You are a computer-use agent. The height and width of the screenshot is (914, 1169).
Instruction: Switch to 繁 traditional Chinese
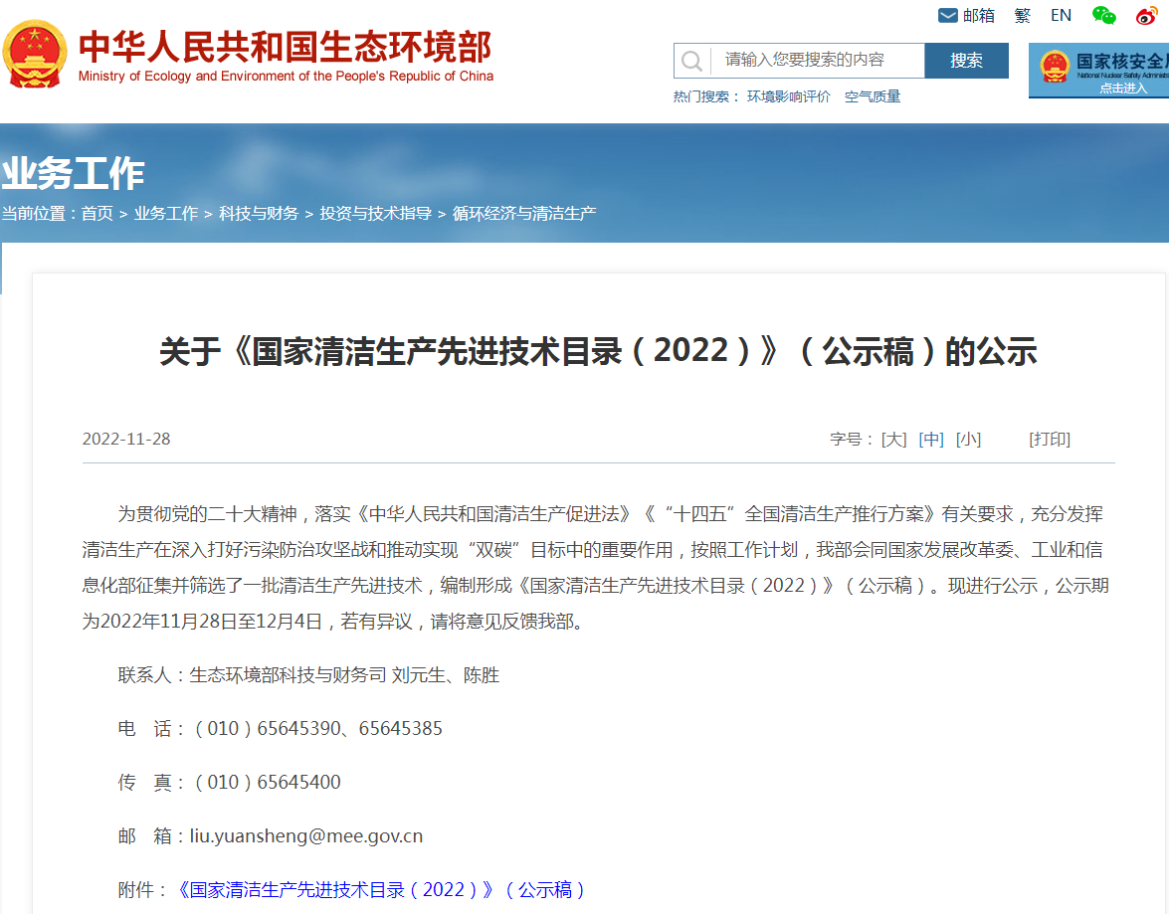pos(1022,15)
